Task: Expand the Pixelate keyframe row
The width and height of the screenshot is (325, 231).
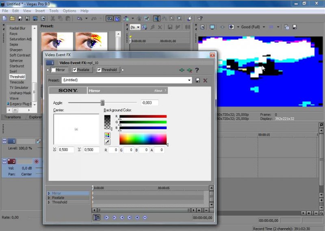Action: [x=49, y=198]
